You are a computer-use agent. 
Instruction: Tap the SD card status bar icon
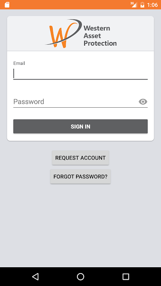(7, 5)
